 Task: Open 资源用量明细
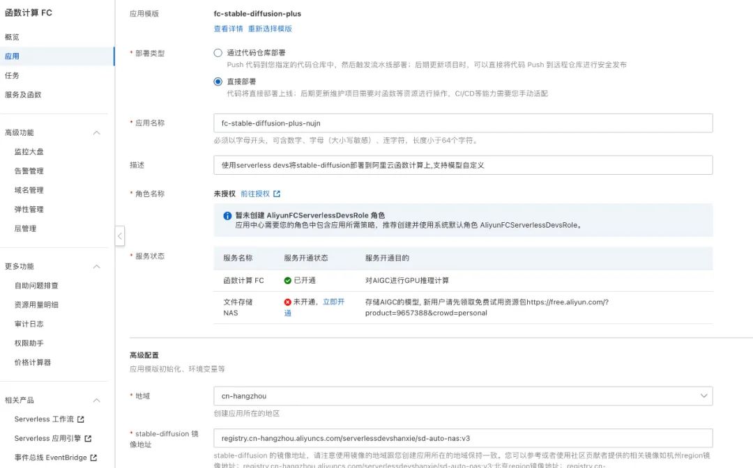coord(36,304)
